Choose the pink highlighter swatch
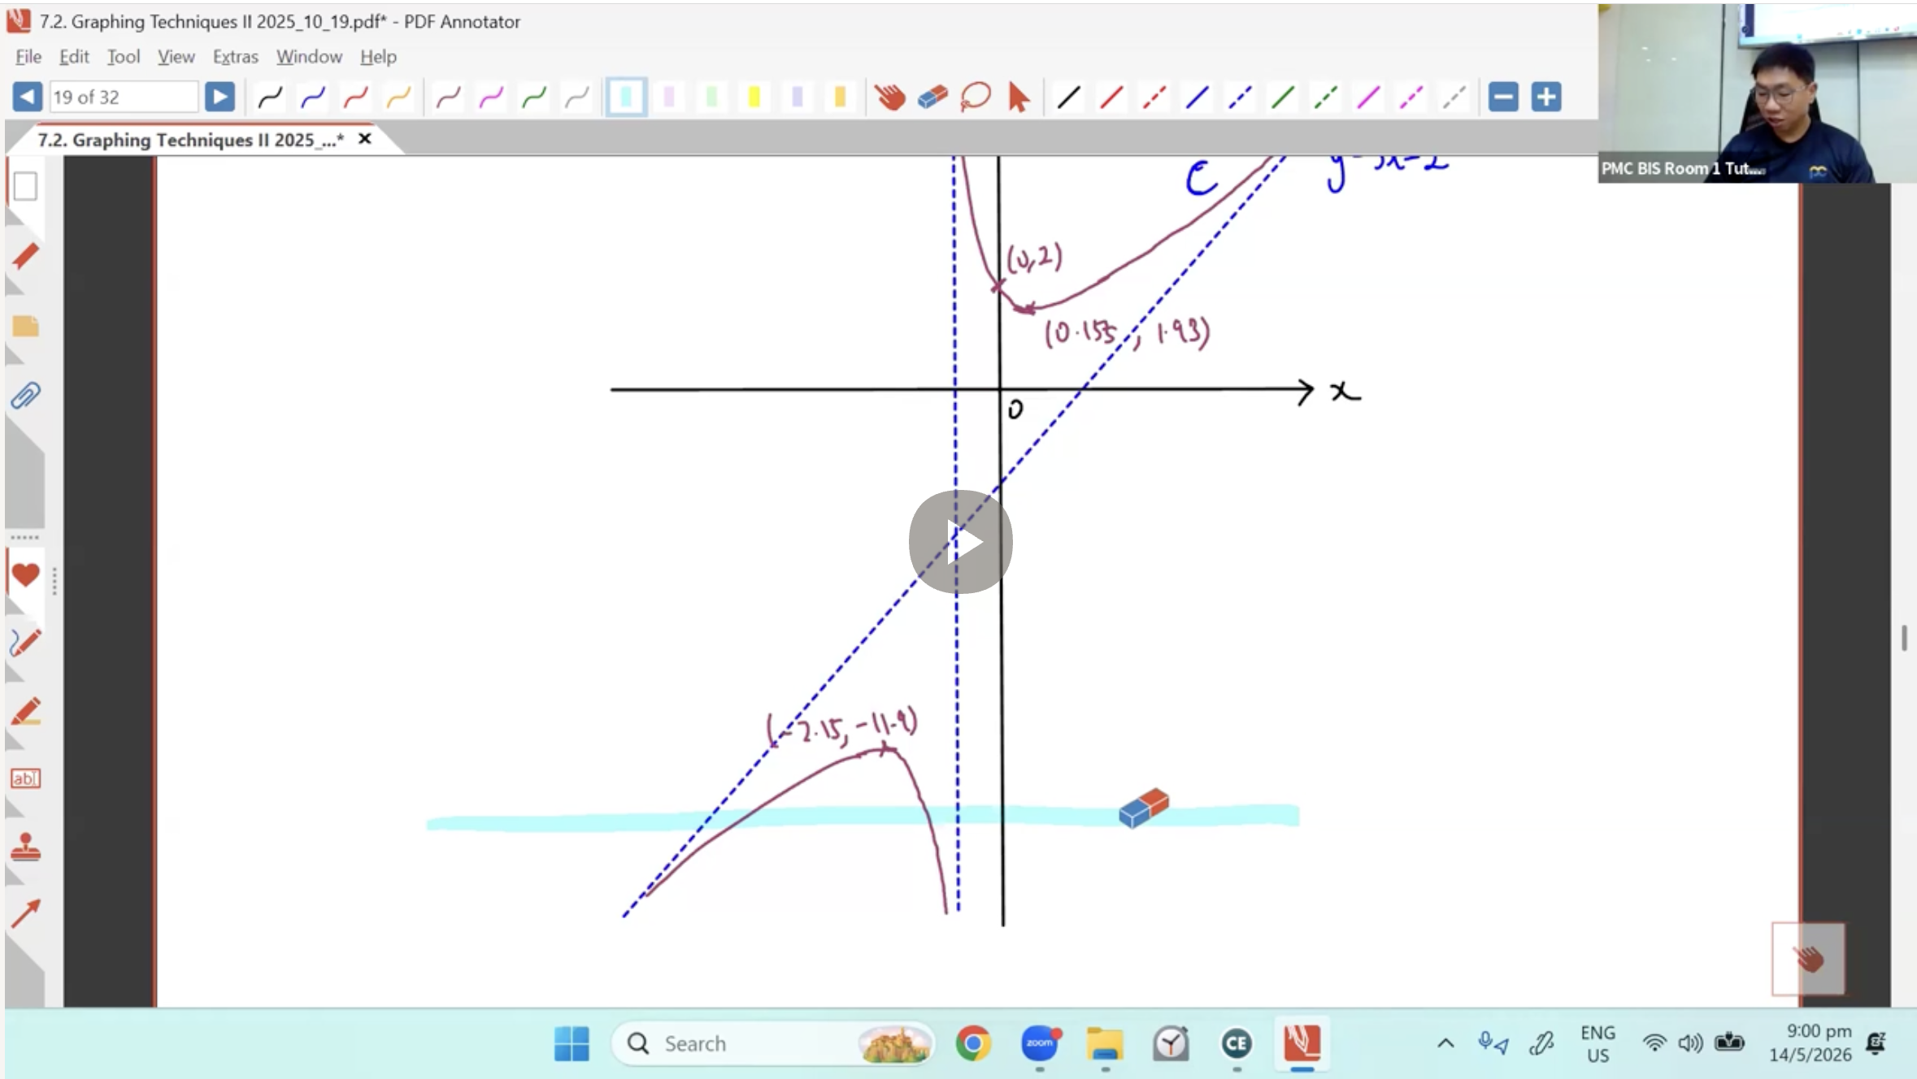Viewport: 1917px width, 1079px height. tap(669, 97)
